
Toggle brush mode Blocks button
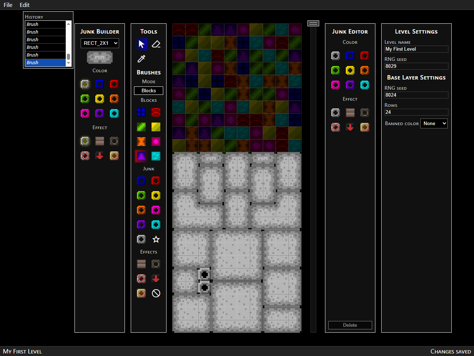149,90
